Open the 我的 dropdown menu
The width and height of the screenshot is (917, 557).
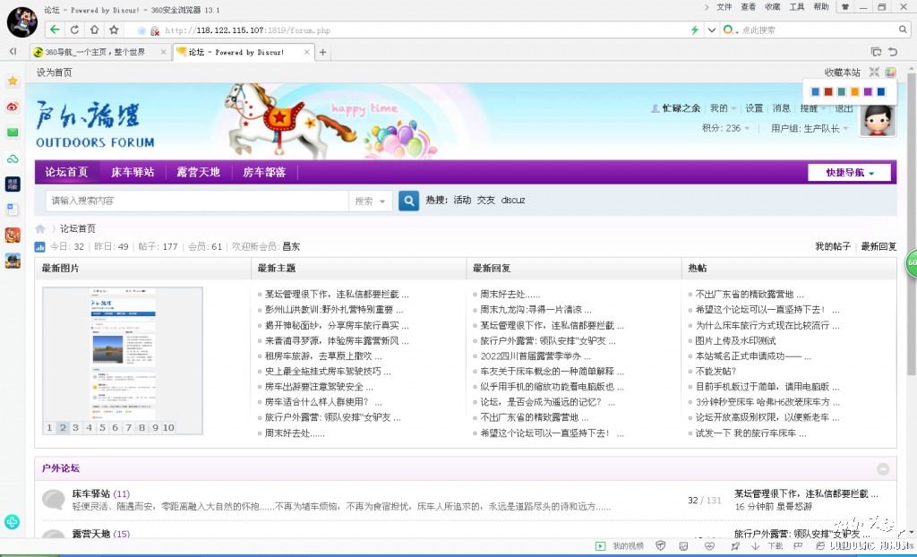pos(723,108)
